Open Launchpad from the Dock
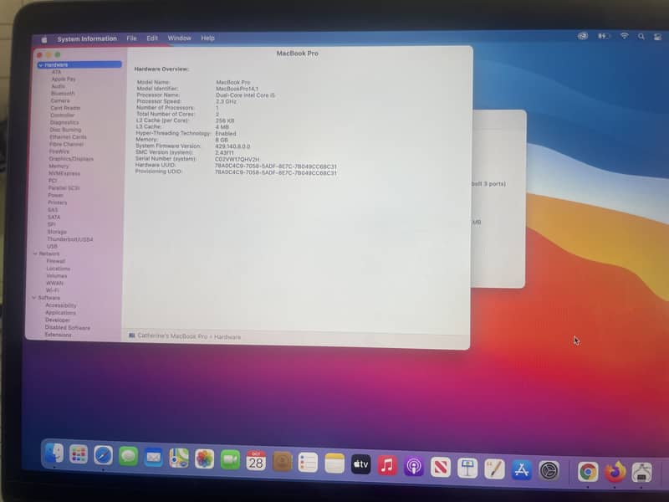This screenshot has height=502, width=669. point(79,454)
